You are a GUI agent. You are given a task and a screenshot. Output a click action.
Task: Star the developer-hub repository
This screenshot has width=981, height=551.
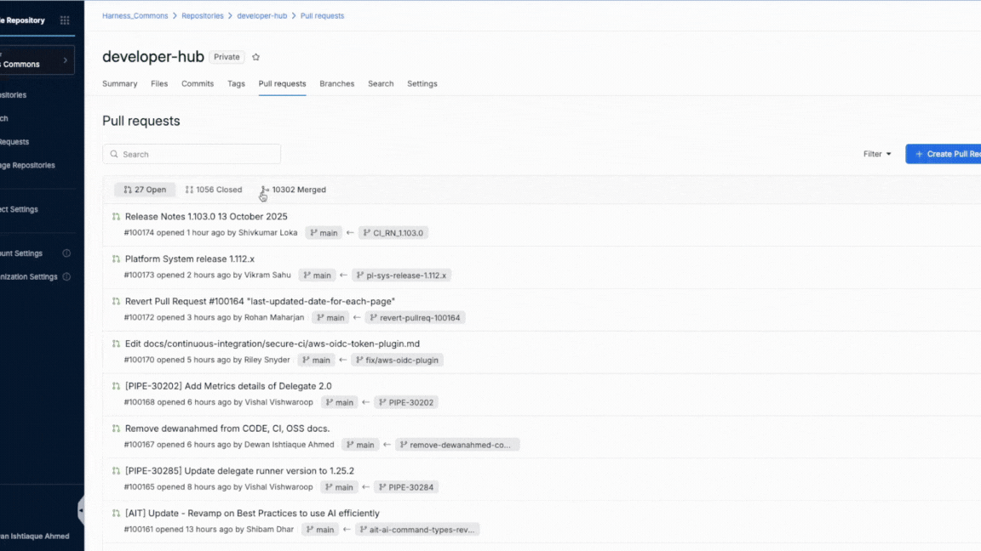(x=255, y=57)
